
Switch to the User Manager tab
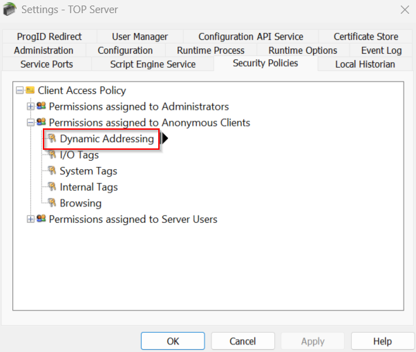[x=140, y=37]
